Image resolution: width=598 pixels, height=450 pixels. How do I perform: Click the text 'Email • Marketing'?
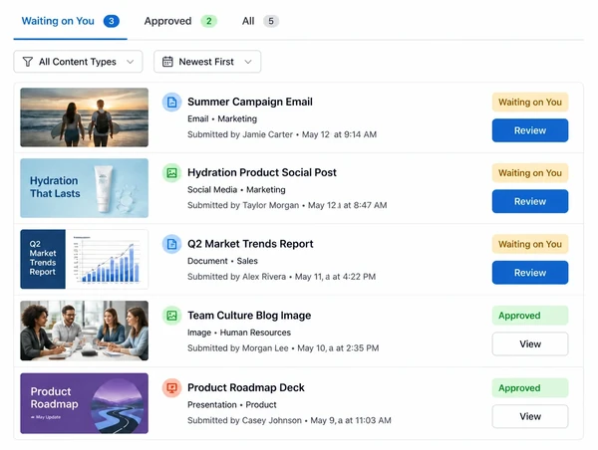pyautogui.click(x=222, y=118)
